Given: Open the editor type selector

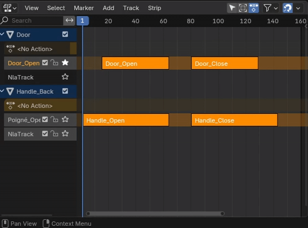Looking at the screenshot, I should (10, 8).
